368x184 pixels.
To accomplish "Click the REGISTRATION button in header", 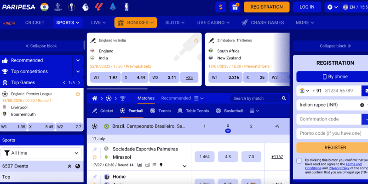I will pos(267,7).
